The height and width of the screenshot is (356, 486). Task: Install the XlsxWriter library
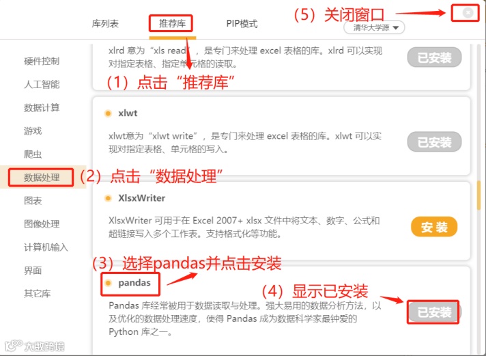pyautogui.click(x=434, y=227)
